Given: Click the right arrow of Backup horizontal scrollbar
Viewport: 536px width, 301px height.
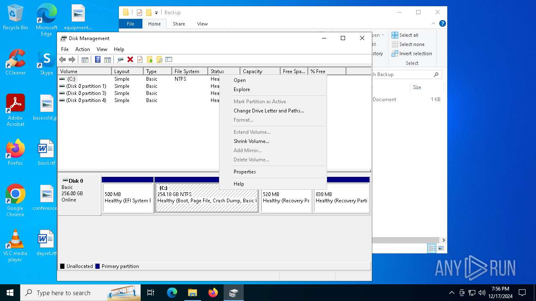Looking at the screenshot, I should [x=443, y=240].
